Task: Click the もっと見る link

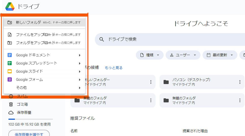Action: [x=113, y=68]
